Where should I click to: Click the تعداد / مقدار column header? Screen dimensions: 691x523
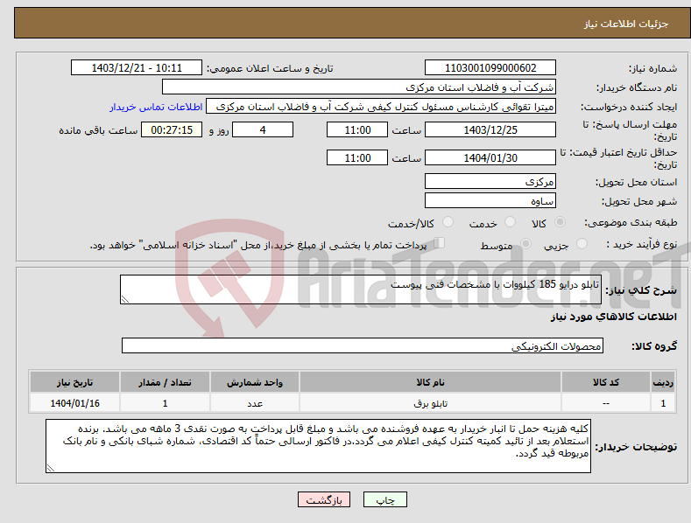[165, 382]
